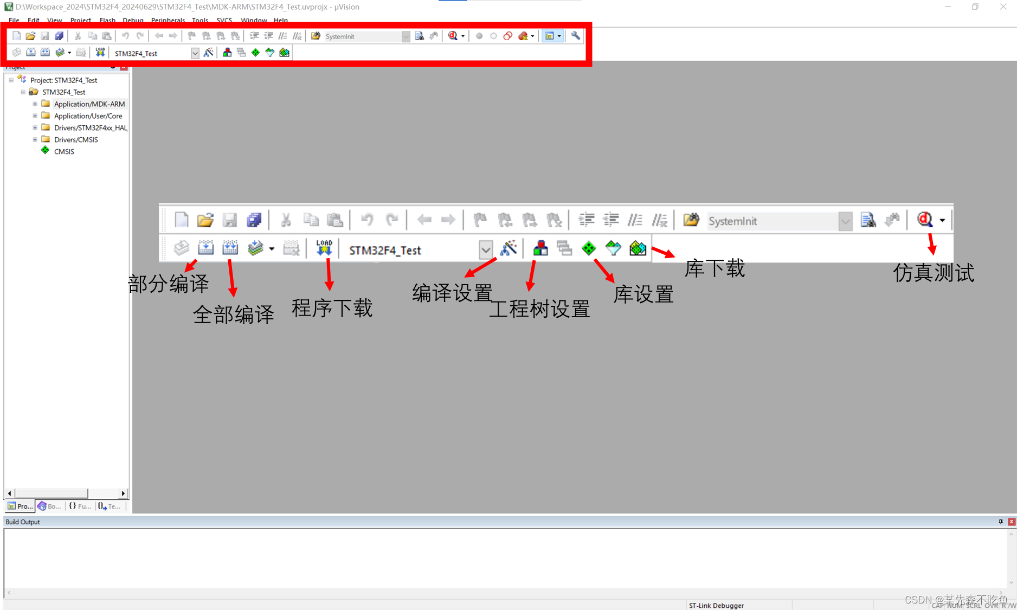Open the Debug menu
Image resolution: width=1017 pixels, height=610 pixels.
click(133, 20)
